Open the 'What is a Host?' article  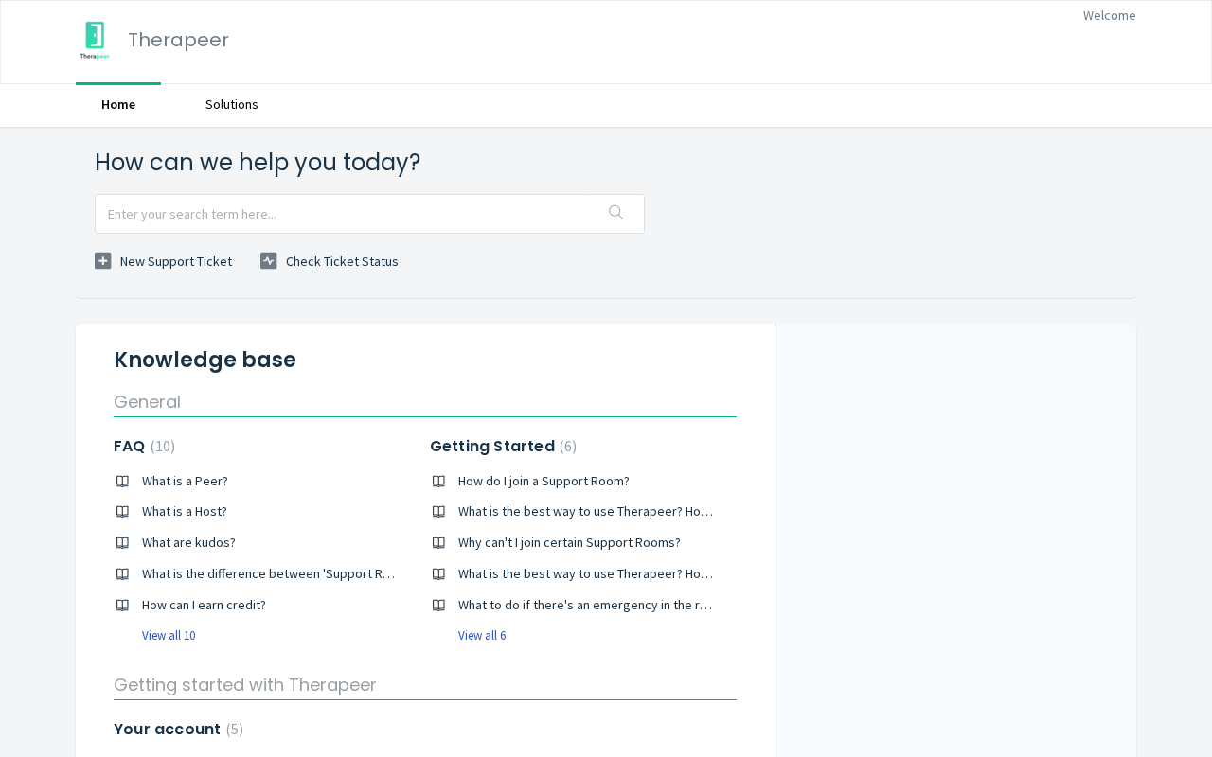click(185, 512)
